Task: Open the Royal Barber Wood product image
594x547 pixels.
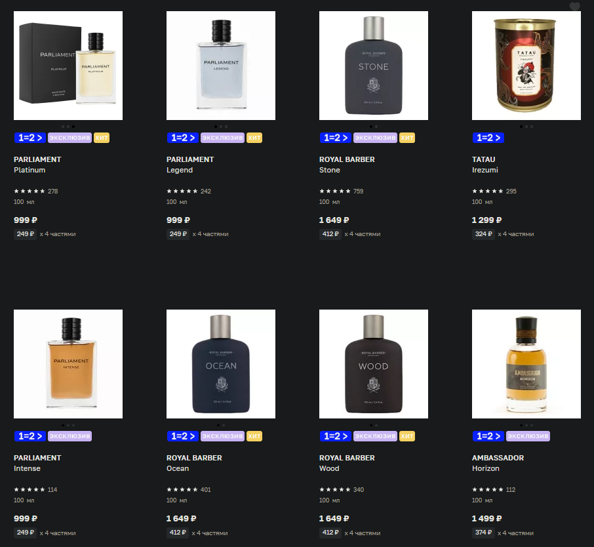Action: [x=374, y=364]
